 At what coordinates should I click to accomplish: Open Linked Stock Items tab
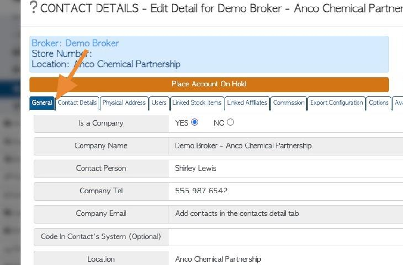(197, 103)
